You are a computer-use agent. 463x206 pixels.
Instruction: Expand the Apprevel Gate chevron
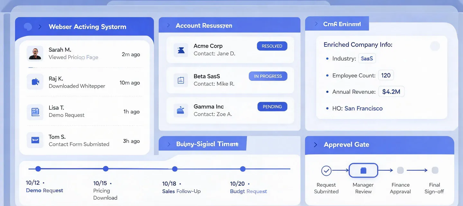[x=315, y=145]
